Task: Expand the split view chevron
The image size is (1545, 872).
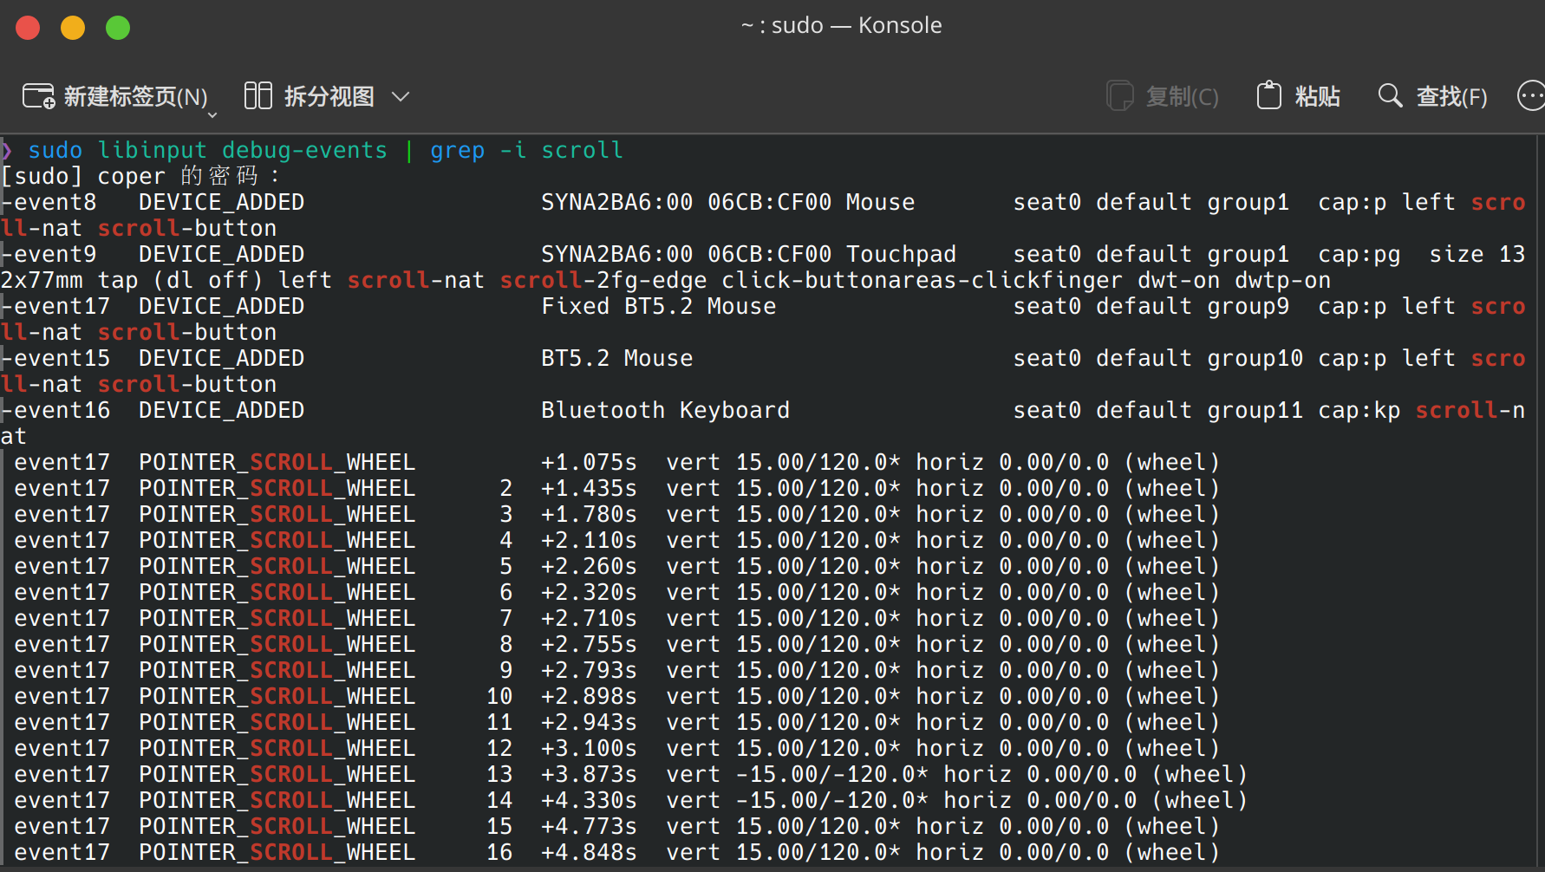Action: 400,96
